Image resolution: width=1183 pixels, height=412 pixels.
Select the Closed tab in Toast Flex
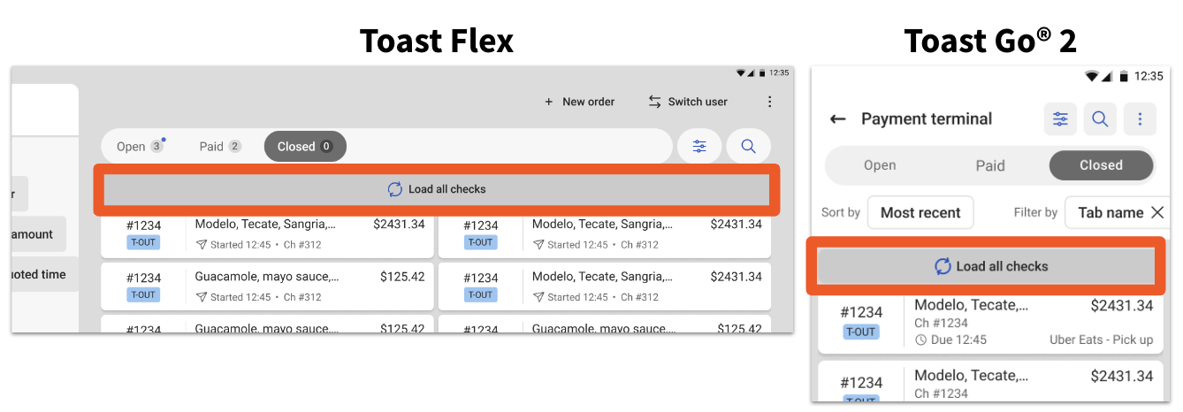(304, 147)
